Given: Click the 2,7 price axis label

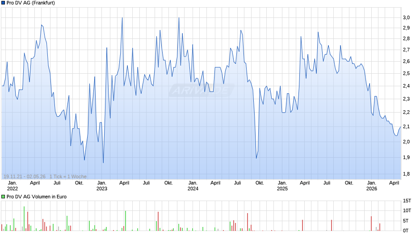Looking at the screenshot, I should (406, 50).
